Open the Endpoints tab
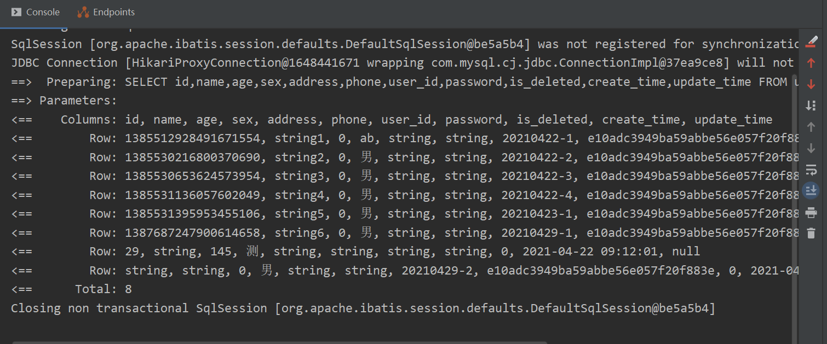Screen dimensions: 827x344 click(106, 12)
